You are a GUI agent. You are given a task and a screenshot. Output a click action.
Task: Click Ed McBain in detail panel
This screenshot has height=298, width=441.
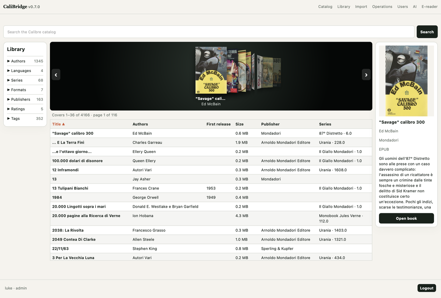click(389, 131)
